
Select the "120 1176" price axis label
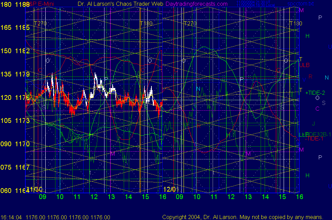tap(15, 97)
